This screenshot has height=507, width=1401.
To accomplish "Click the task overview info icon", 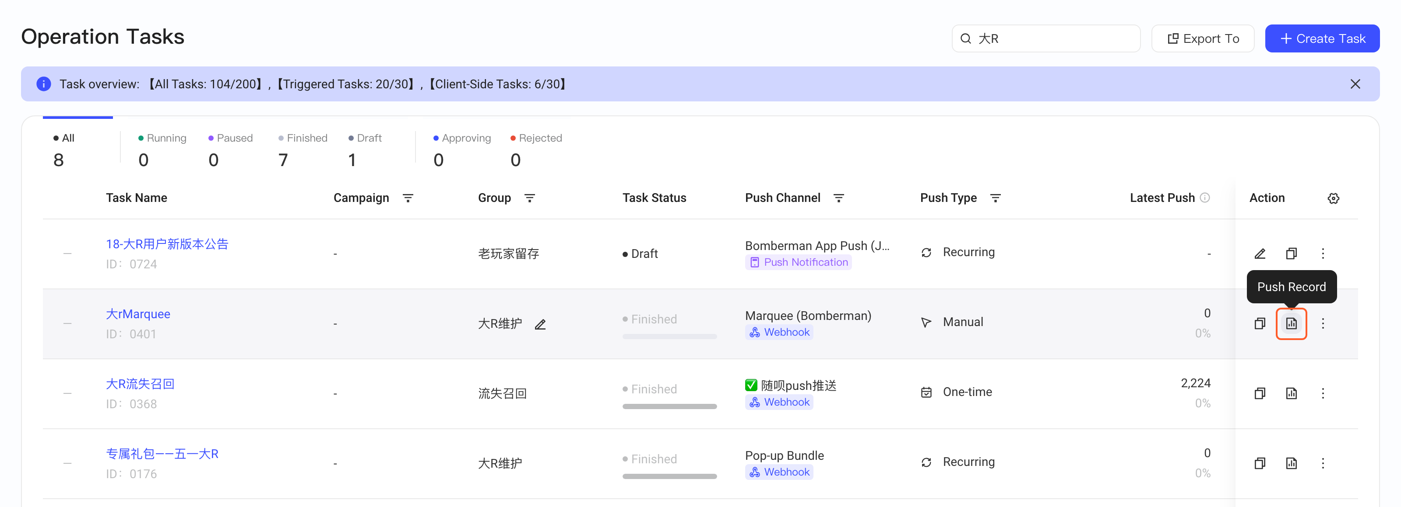I will point(43,84).
